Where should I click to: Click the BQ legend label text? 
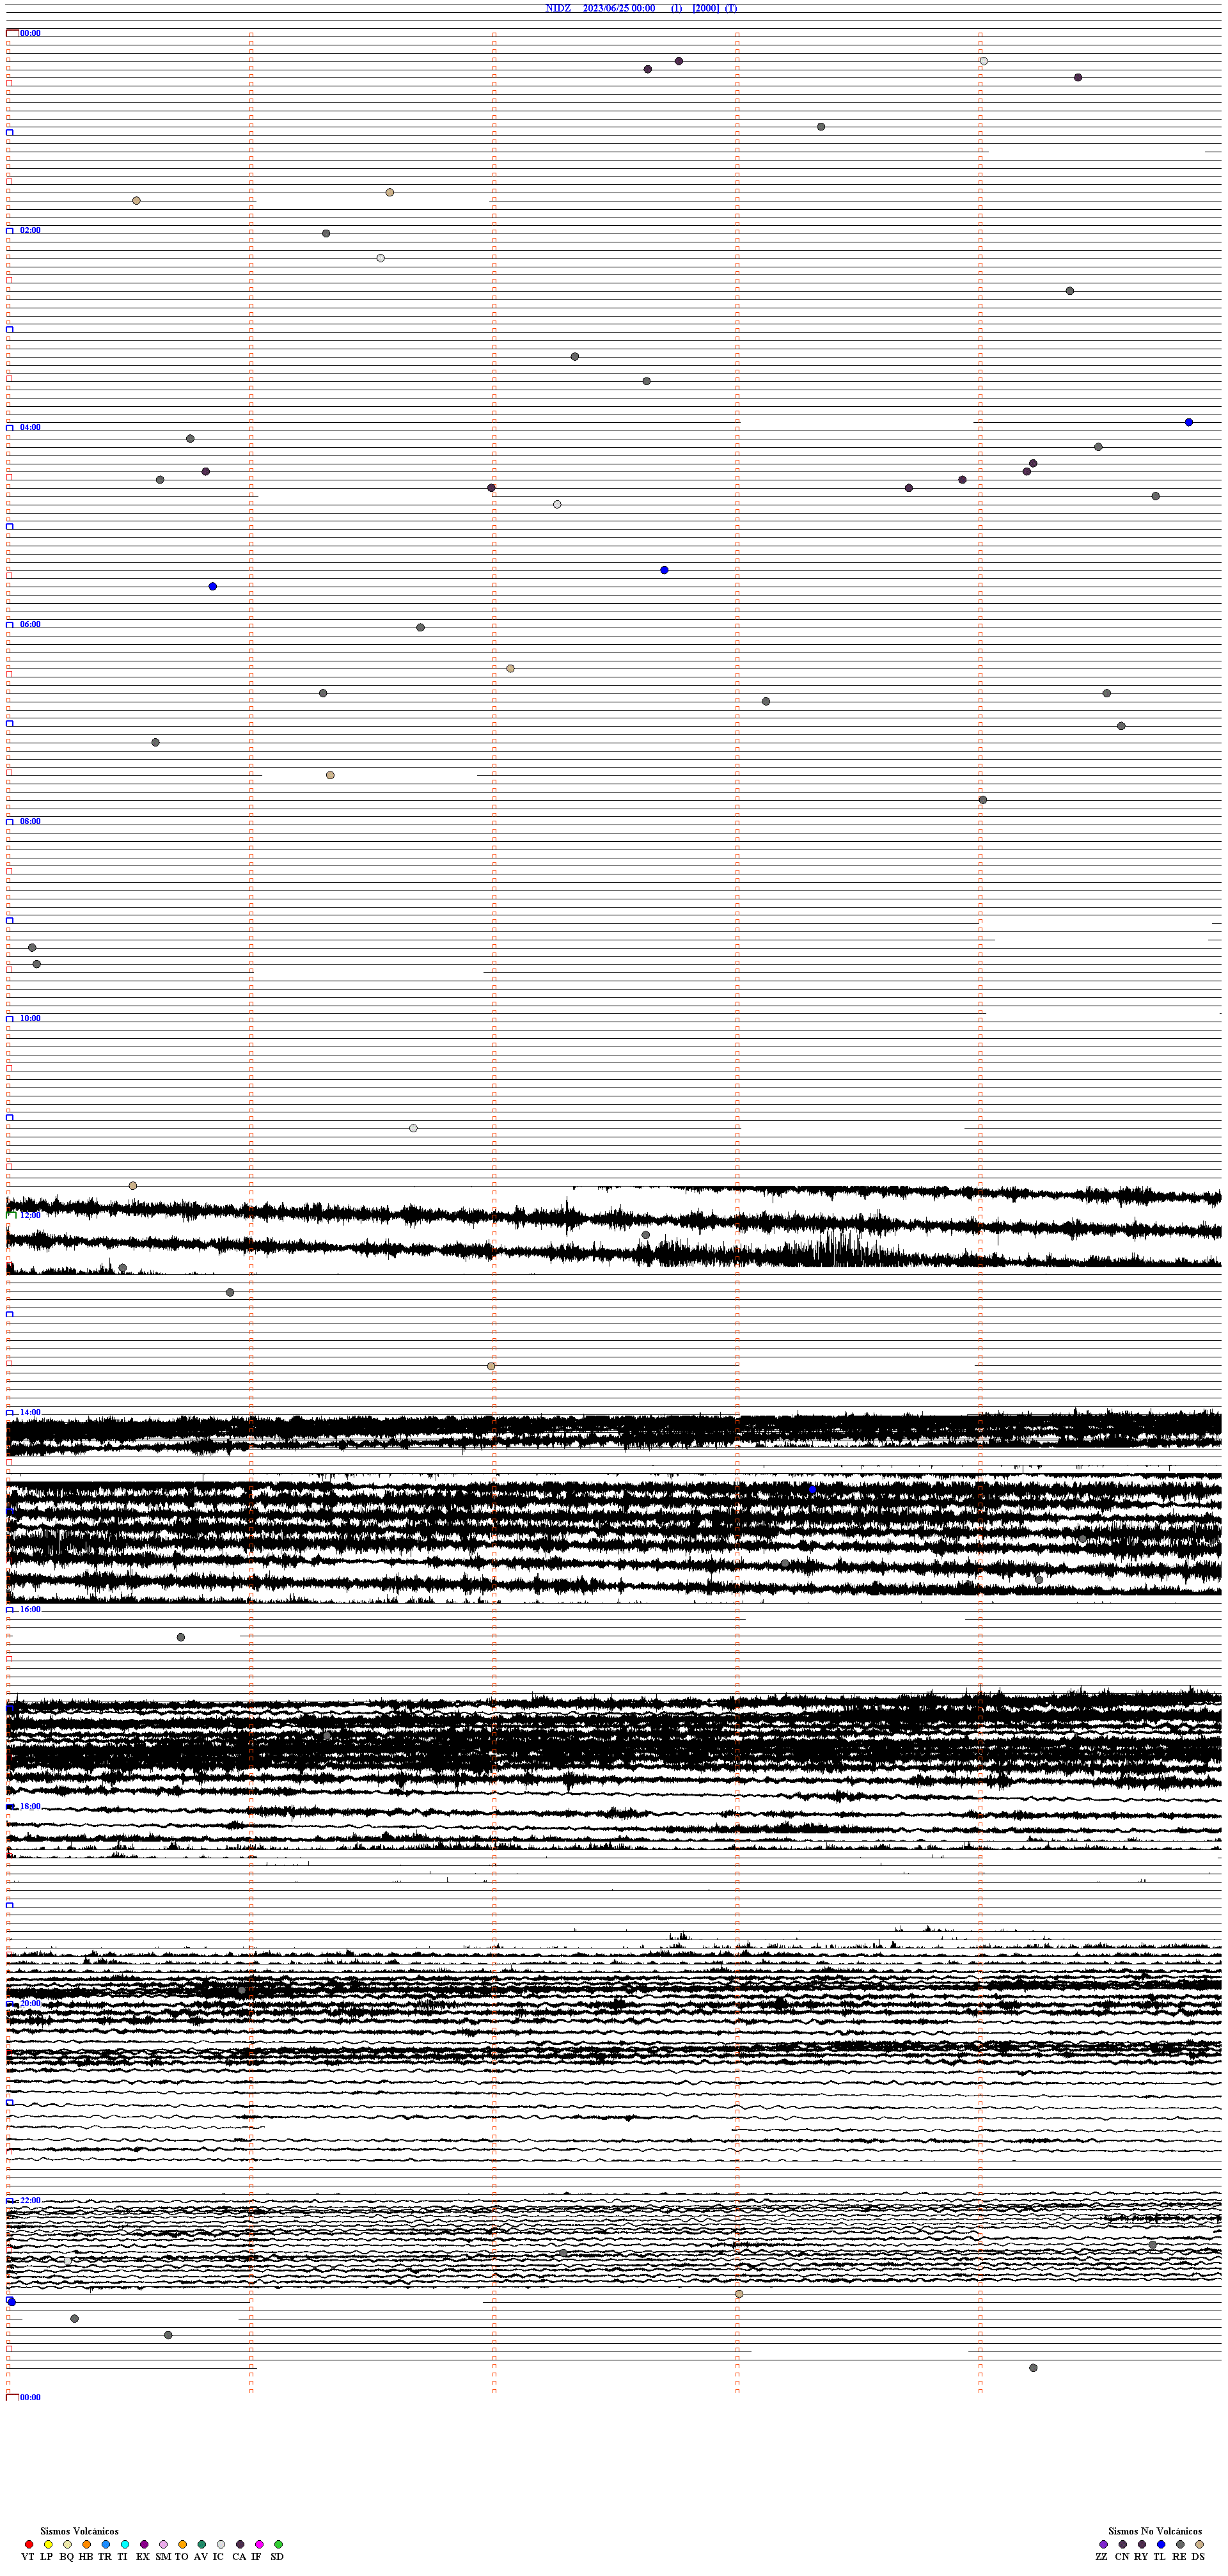click(x=66, y=2556)
